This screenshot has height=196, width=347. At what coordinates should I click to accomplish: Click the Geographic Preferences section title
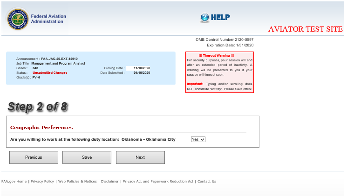pyautogui.click(x=41, y=127)
